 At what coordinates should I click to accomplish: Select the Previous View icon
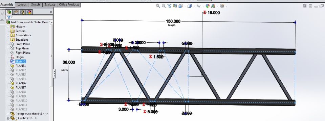pos(169,6)
